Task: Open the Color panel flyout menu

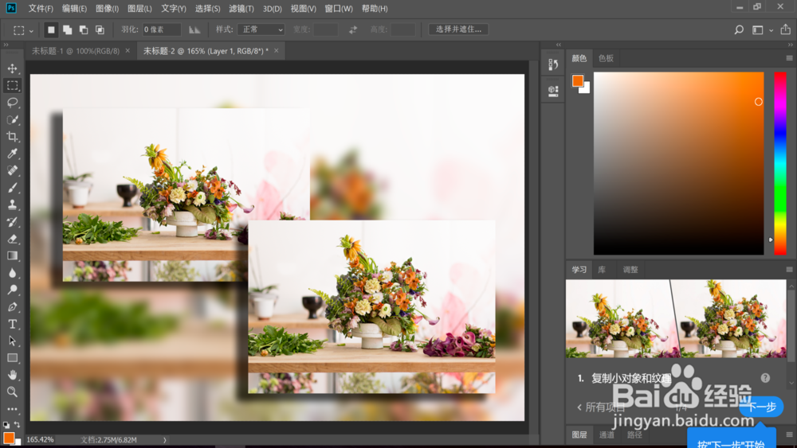Action: 789,58
